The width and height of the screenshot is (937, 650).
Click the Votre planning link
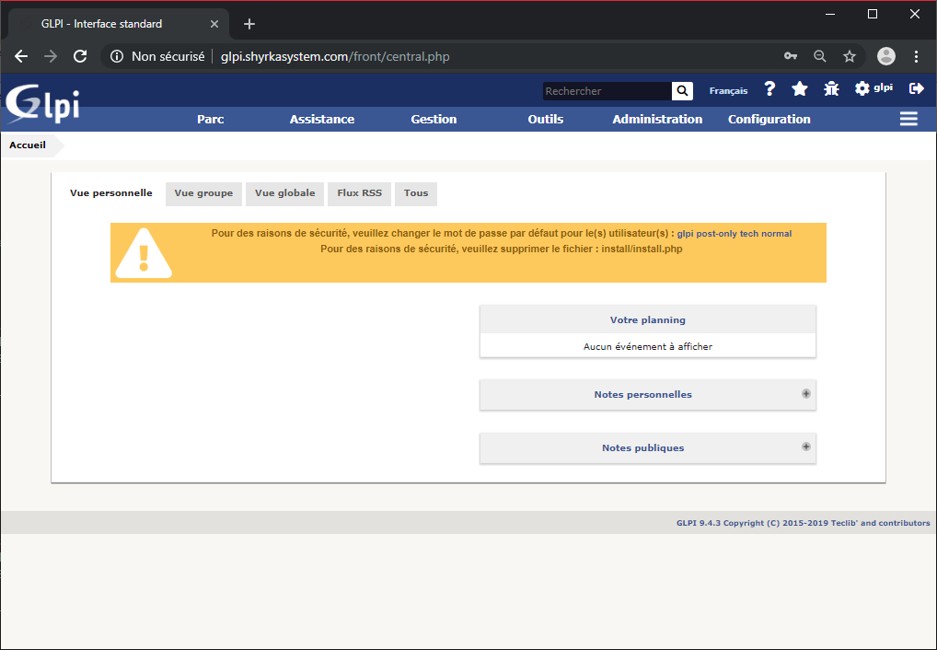coord(647,320)
